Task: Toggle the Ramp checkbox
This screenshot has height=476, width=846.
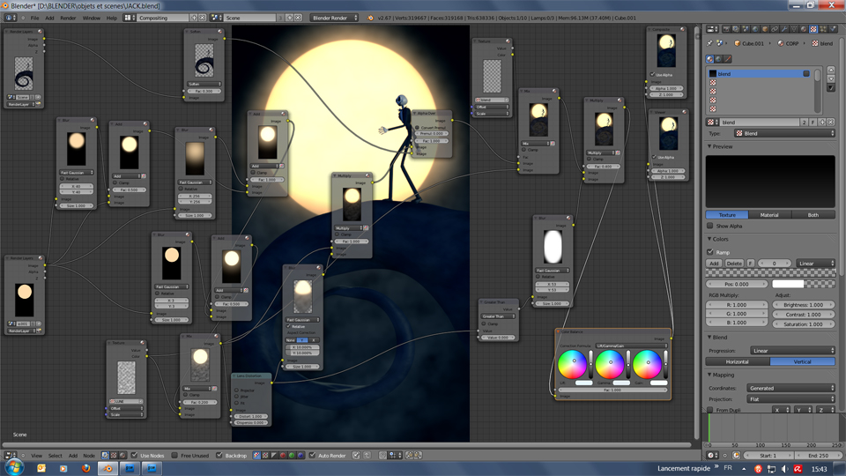Action: click(x=710, y=251)
